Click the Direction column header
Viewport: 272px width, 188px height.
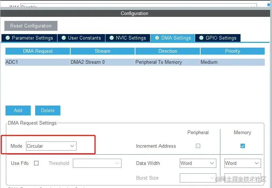(168, 51)
